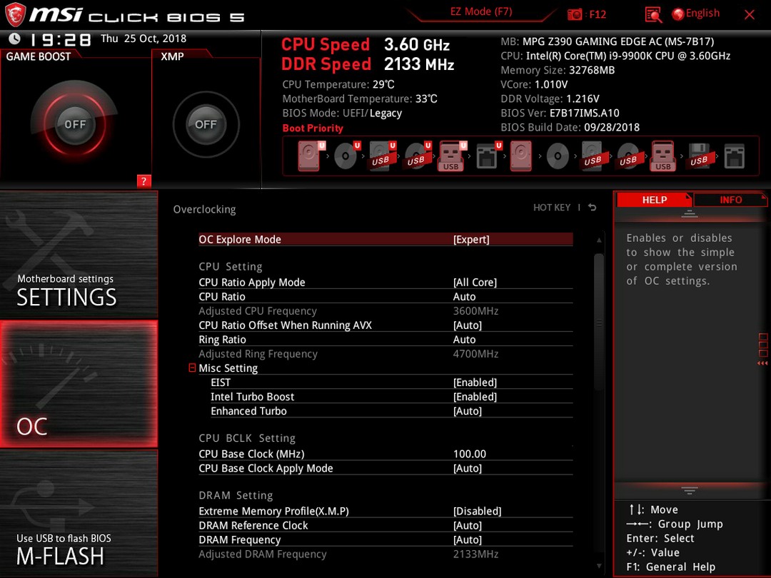Select the legacy USB hard disk boot icon
The height and width of the screenshot is (578, 771).
(593, 156)
